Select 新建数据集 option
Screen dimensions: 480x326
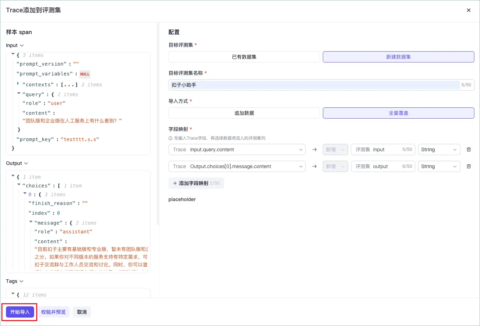(398, 57)
